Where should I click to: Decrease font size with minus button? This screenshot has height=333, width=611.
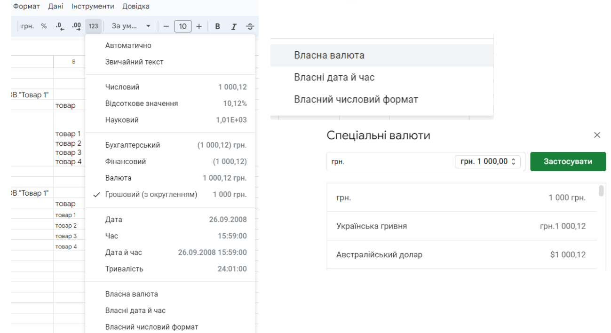click(166, 26)
